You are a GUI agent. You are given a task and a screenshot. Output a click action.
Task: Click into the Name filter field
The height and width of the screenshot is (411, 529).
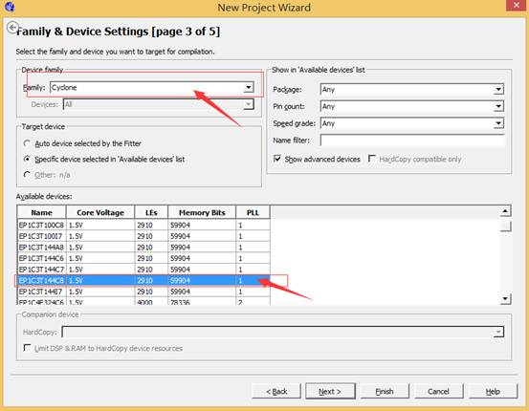412,141
